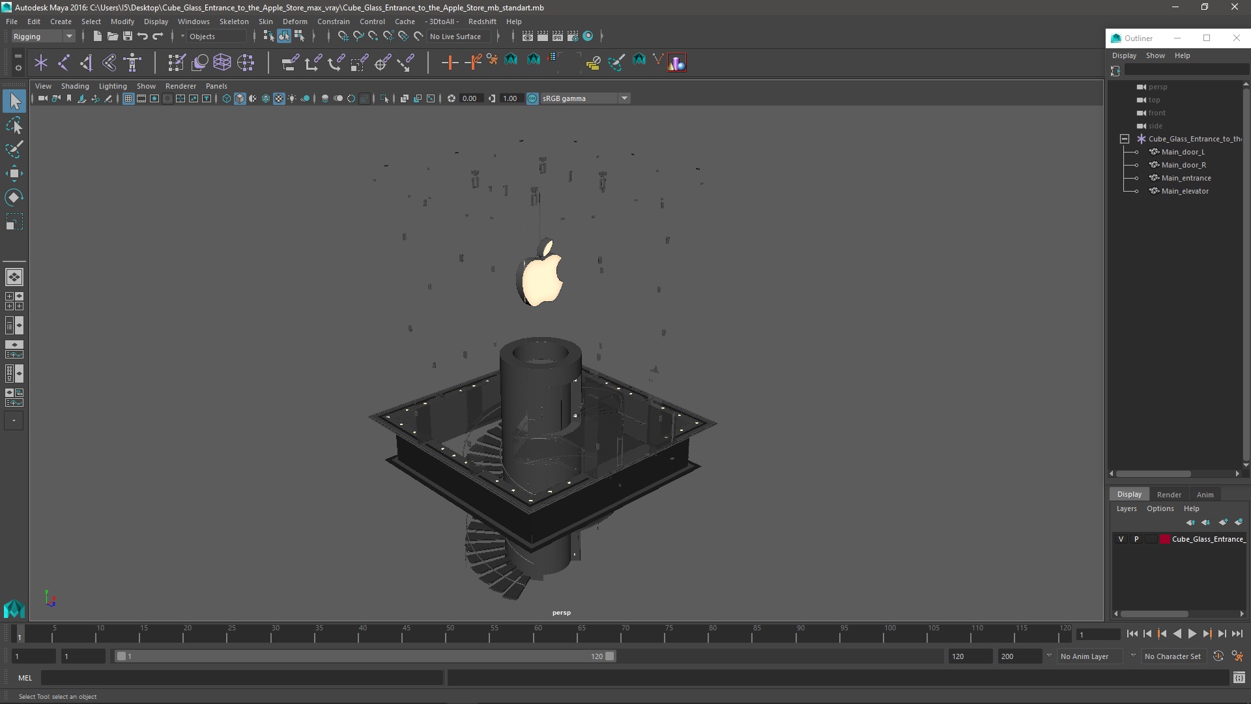Screen dimensions: 1251x704
Task: Click red color swatch of Cube_Glass_Entrance layer
Action: click(1165, 539)
